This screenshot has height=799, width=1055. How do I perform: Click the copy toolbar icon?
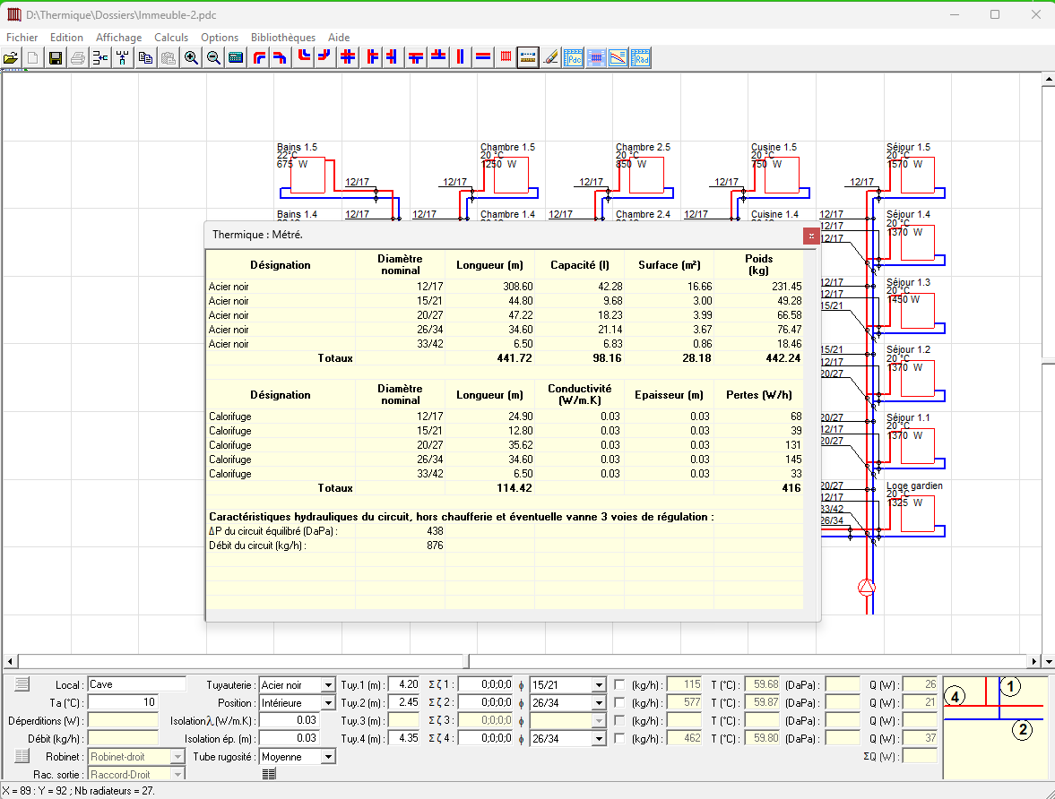pyautogui.click(x=145, y=58)
